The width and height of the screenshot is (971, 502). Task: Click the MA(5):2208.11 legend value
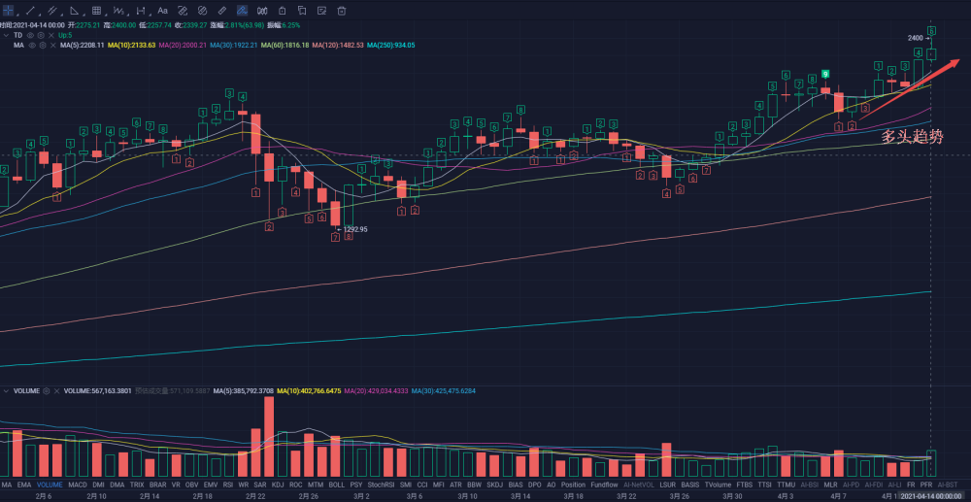82,46
